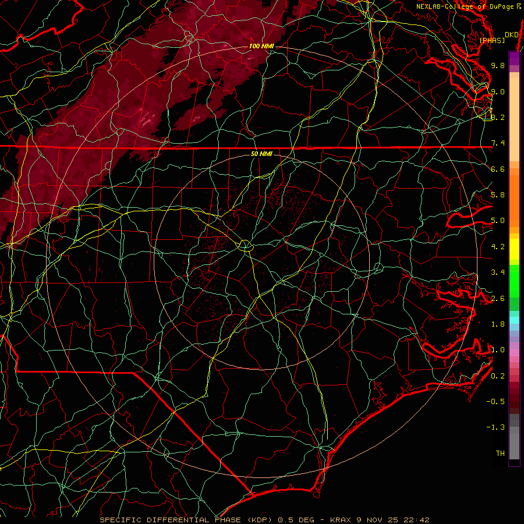Click the 9.0 scale value
Viewport: 524px width, 524px height.
(498, 91)
